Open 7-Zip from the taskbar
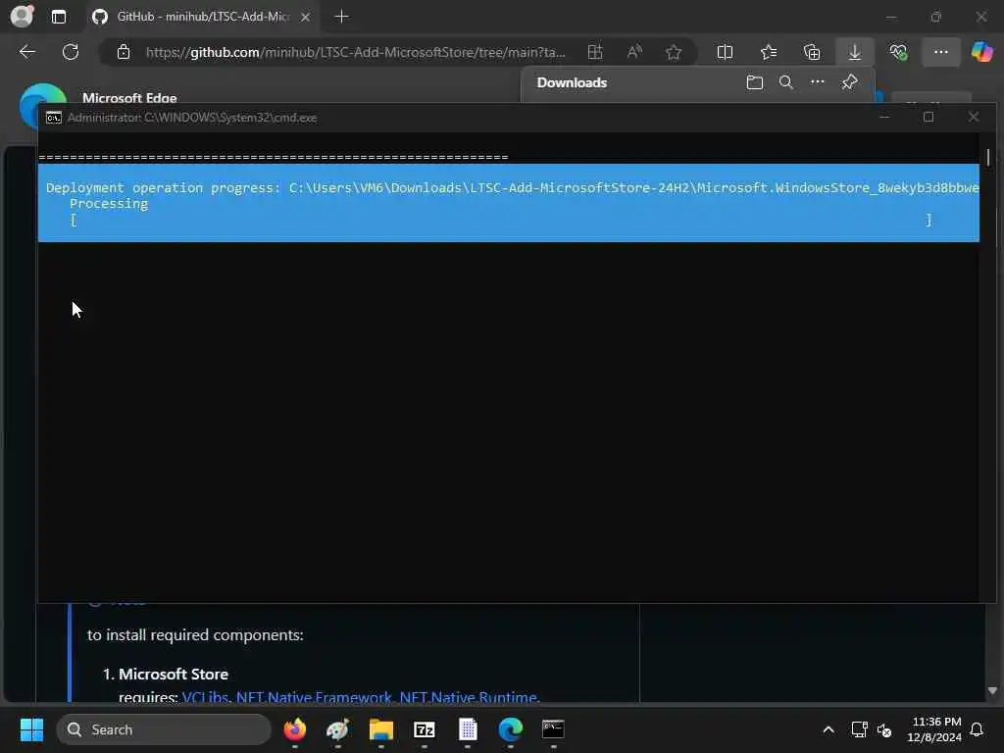 [x=424, y=729]
